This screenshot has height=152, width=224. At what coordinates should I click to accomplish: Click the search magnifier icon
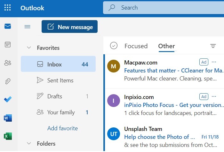112,8
